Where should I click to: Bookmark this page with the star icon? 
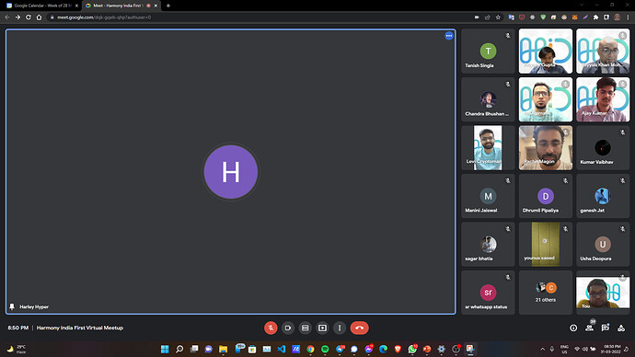(498, 17)
